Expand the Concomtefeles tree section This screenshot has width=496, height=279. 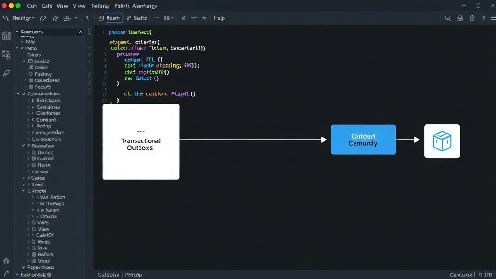pos(23,94)
